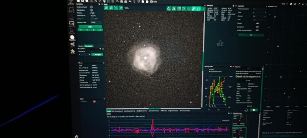307x138 pixels.
Task: Close the Focalisateur panel
Action: [102, 4]
